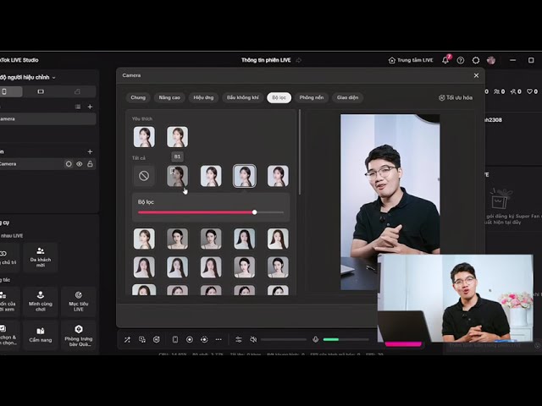The width and height of the screenshot is (542, 406).
Task: Open the Cẩm nang tool
Action: pyautogui.click(x=41, y=335)
